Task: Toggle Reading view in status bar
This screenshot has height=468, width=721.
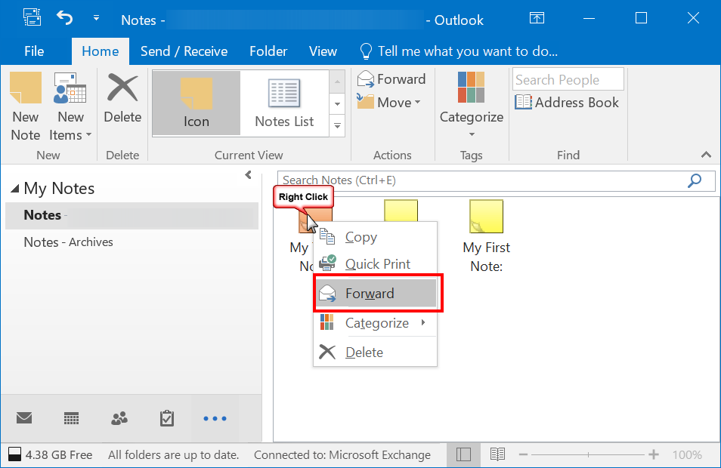Action: (x=497, y=454)
